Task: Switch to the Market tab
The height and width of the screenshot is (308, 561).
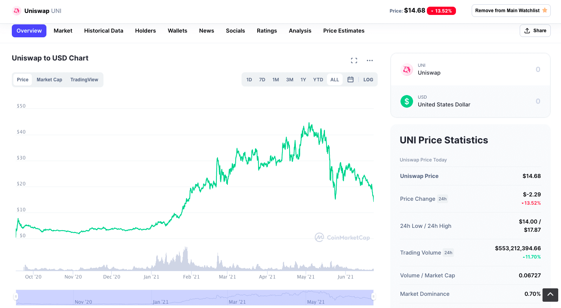Action: click(x=63, y=31)
